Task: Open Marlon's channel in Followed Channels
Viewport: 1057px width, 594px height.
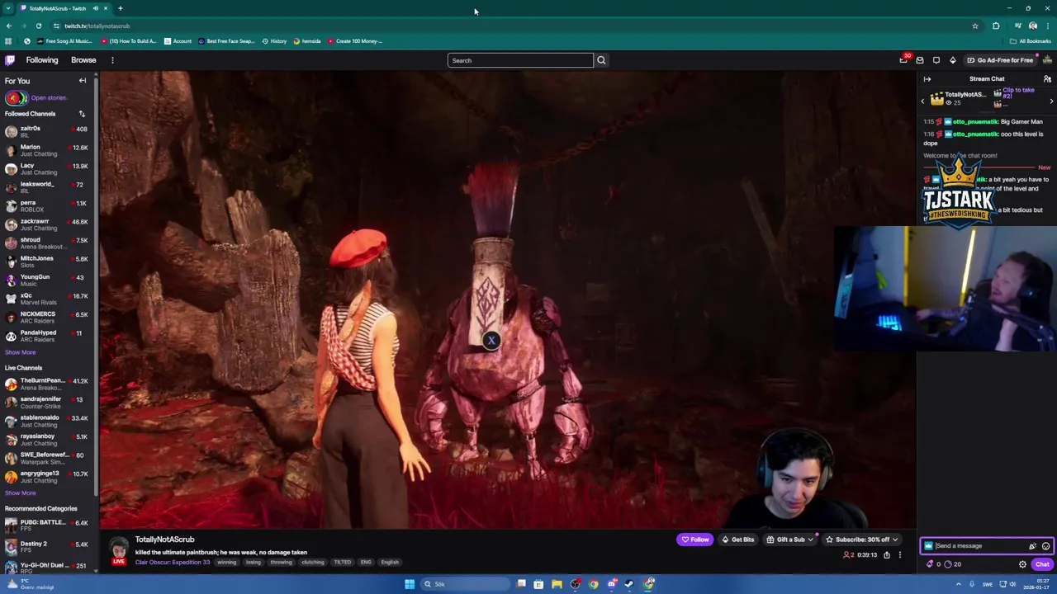Action: [49, 150]
